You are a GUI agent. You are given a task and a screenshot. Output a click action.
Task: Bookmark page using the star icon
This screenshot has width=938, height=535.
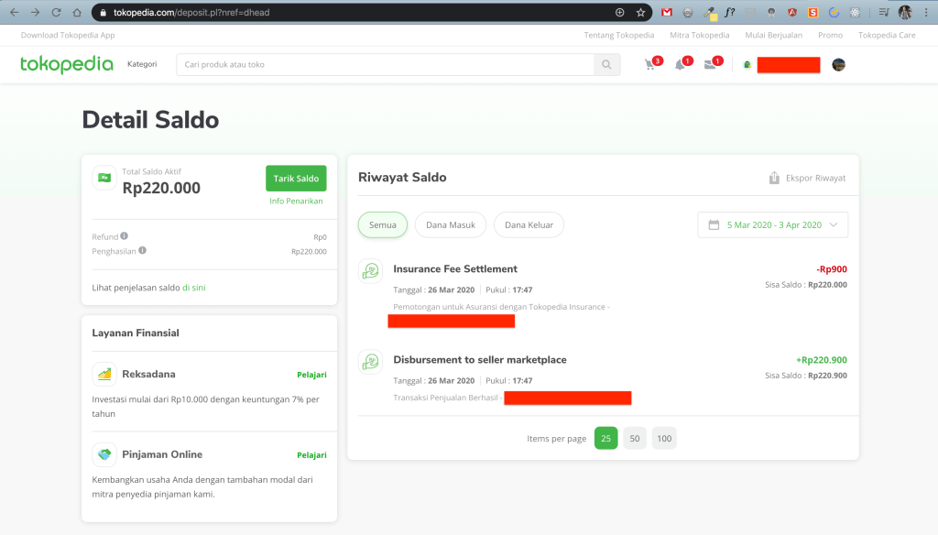pyautogui.click(x=640, y=13)
